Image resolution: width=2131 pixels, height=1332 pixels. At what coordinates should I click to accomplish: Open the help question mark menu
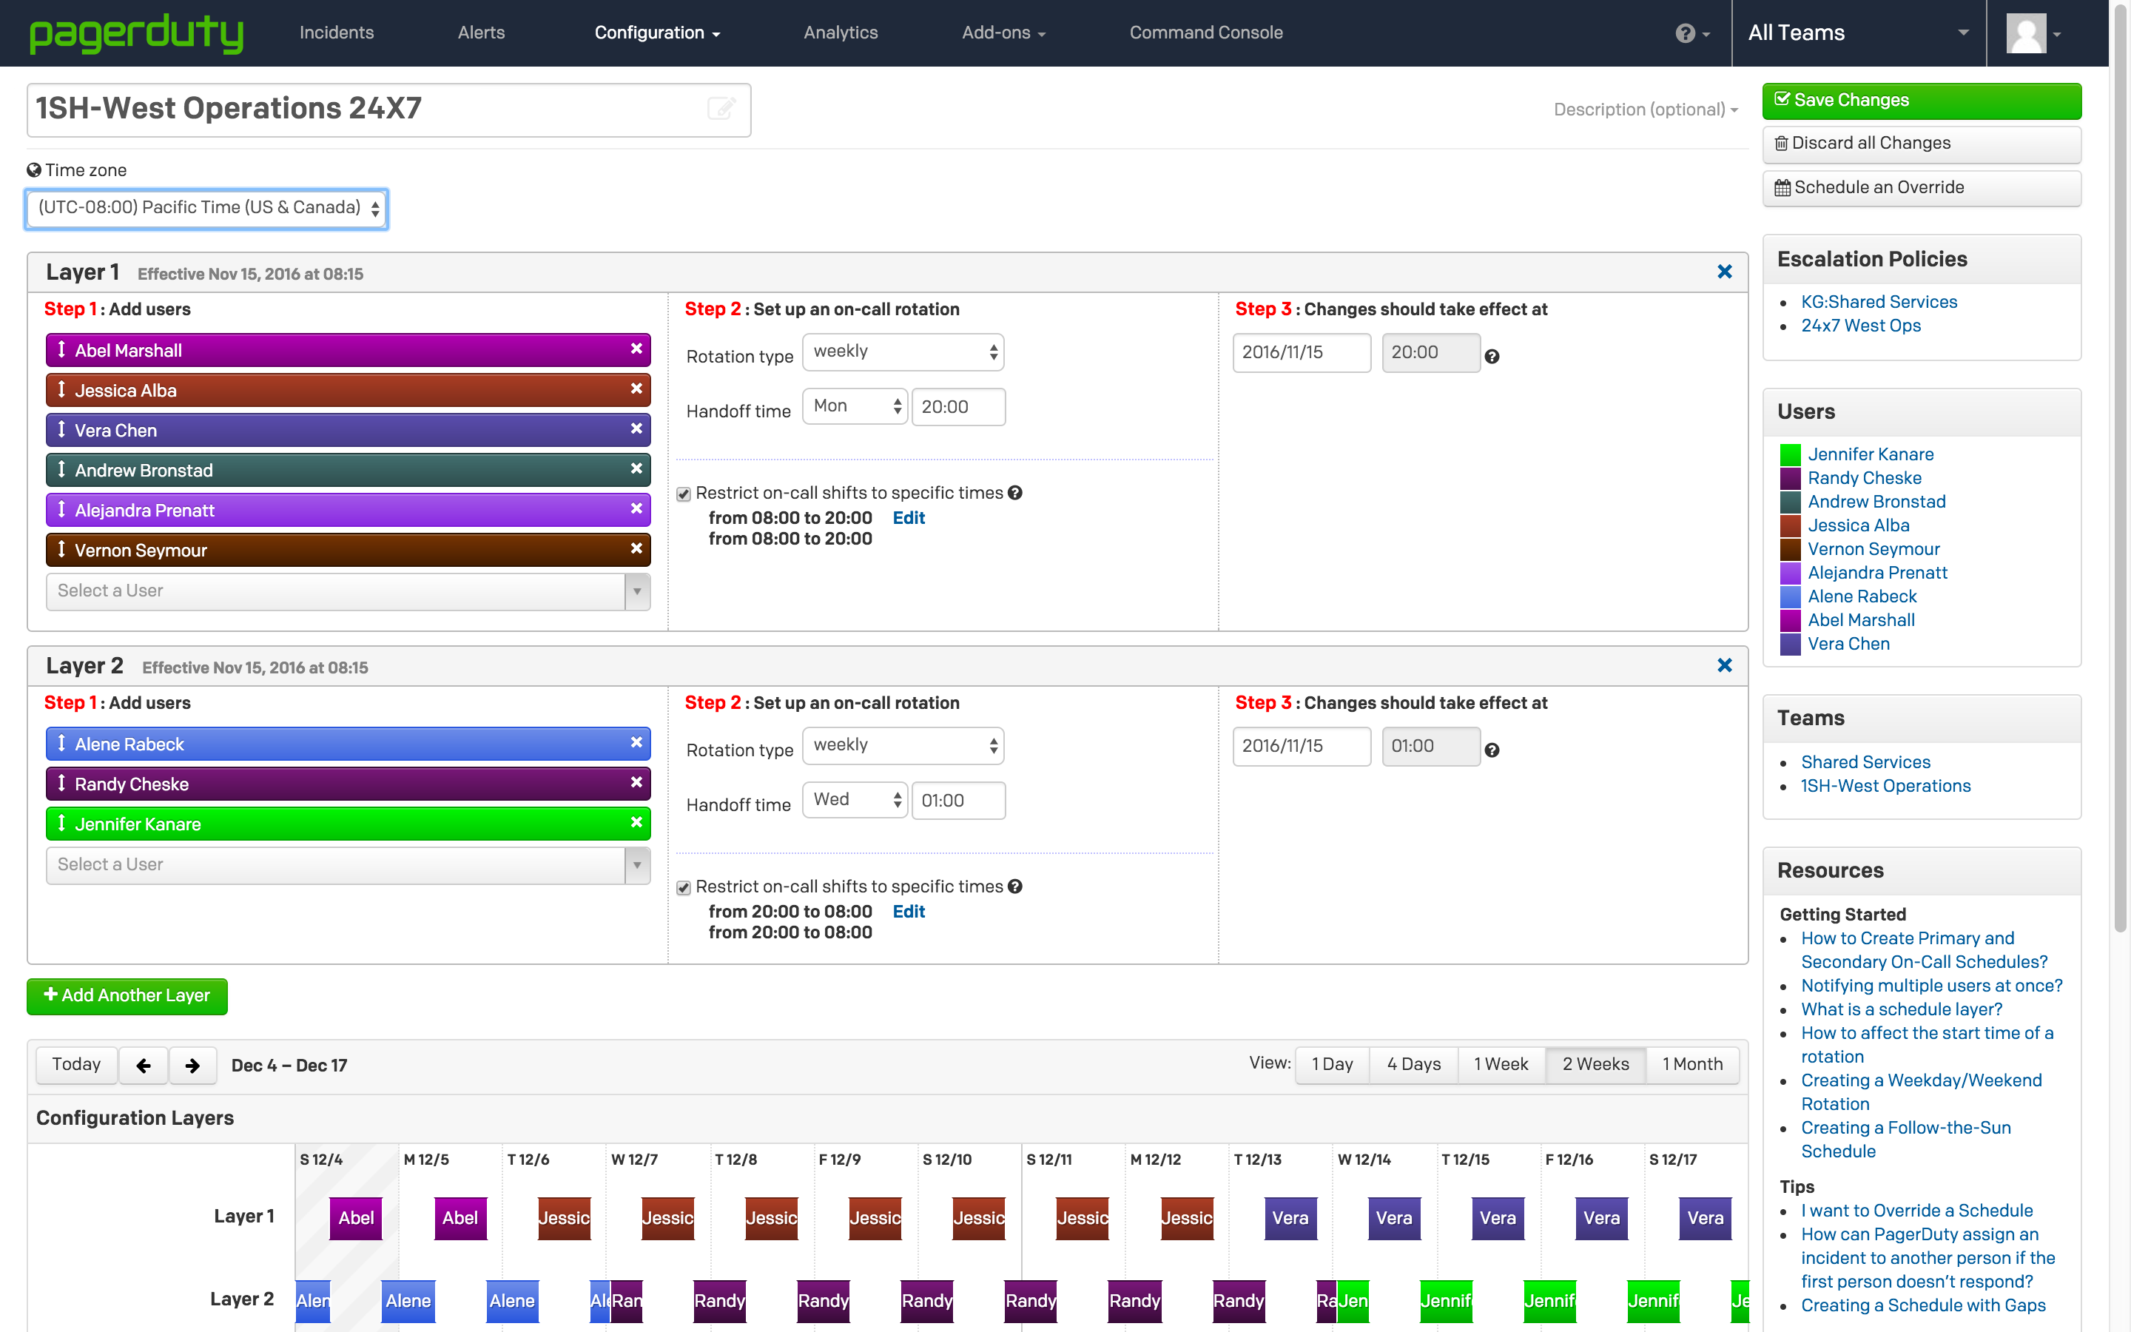click(1691, 33)
